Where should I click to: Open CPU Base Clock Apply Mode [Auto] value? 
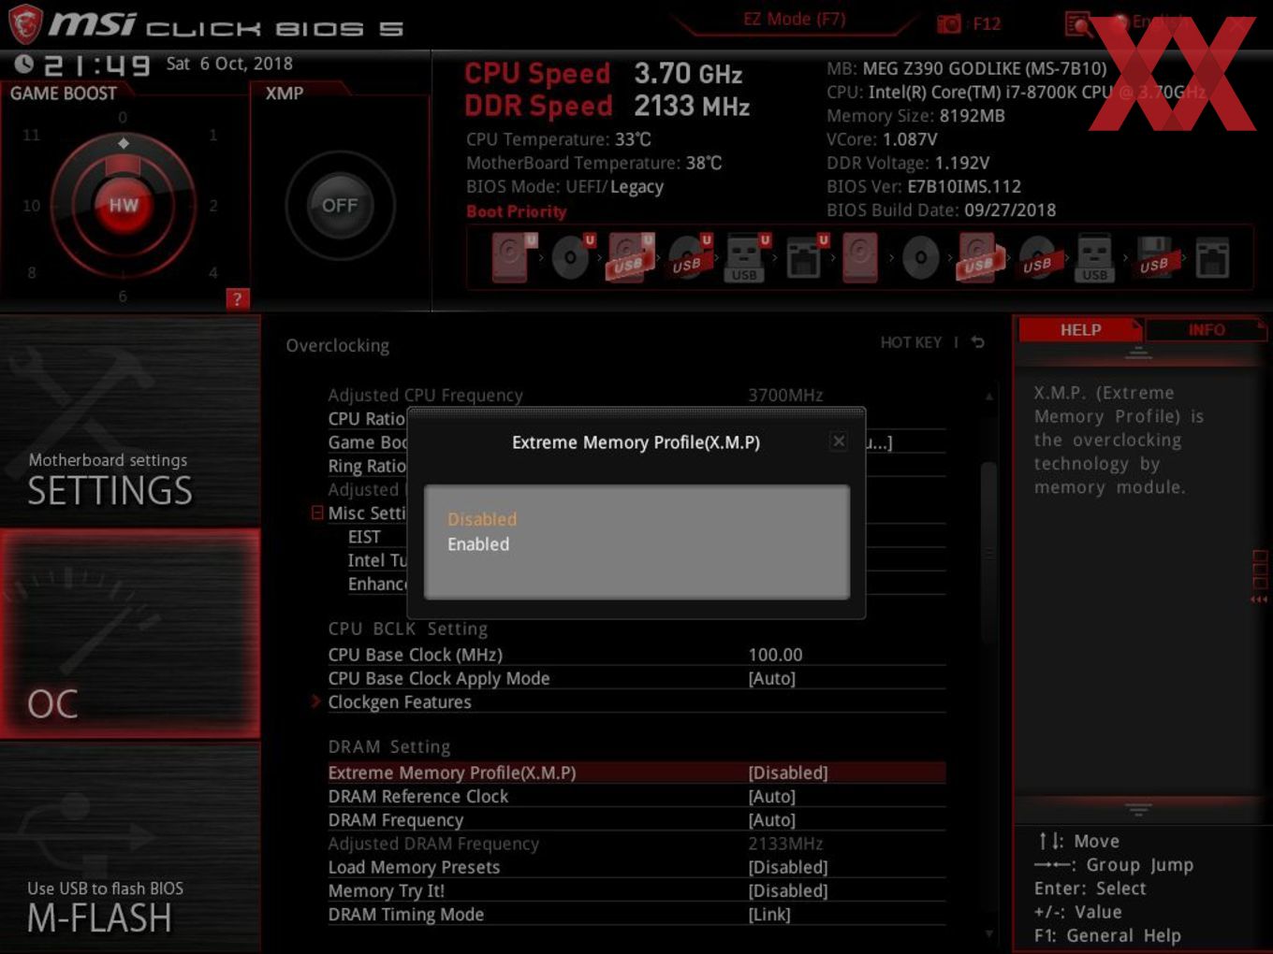click(772, 678)
